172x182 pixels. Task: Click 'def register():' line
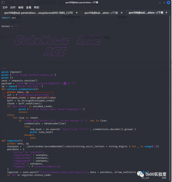pyautogui.click(x=12, y=141)
